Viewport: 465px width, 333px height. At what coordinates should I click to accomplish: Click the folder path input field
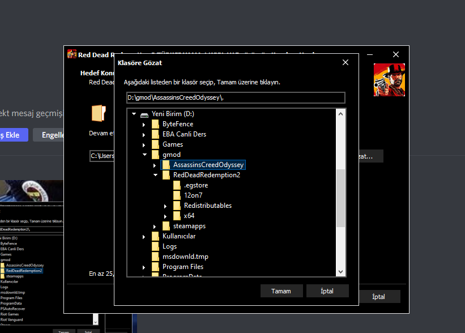coord(236,97)
